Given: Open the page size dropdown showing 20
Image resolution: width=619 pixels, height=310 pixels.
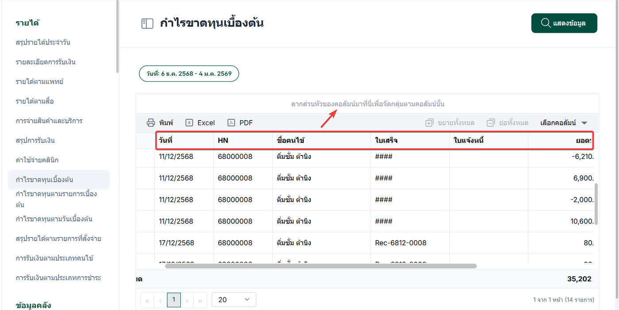Looking at the screenshot, I should (234, 299).
